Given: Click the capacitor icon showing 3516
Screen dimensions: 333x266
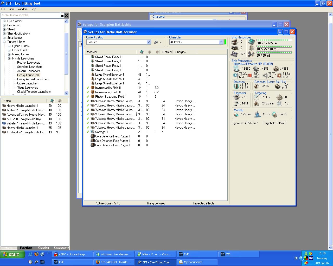Looking at the screenshot, I should 257,86.
